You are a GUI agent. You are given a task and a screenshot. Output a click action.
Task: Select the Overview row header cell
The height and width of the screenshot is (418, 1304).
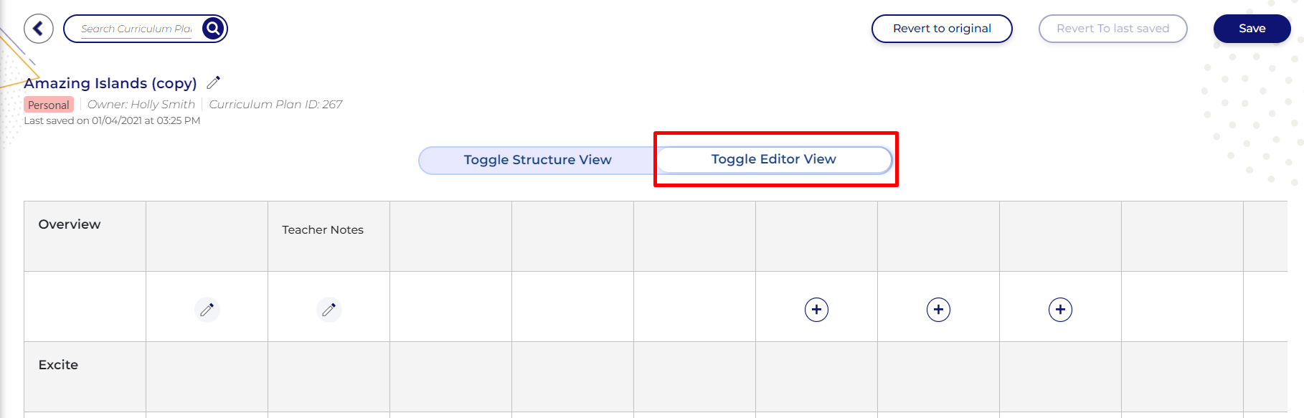[70, 224]
